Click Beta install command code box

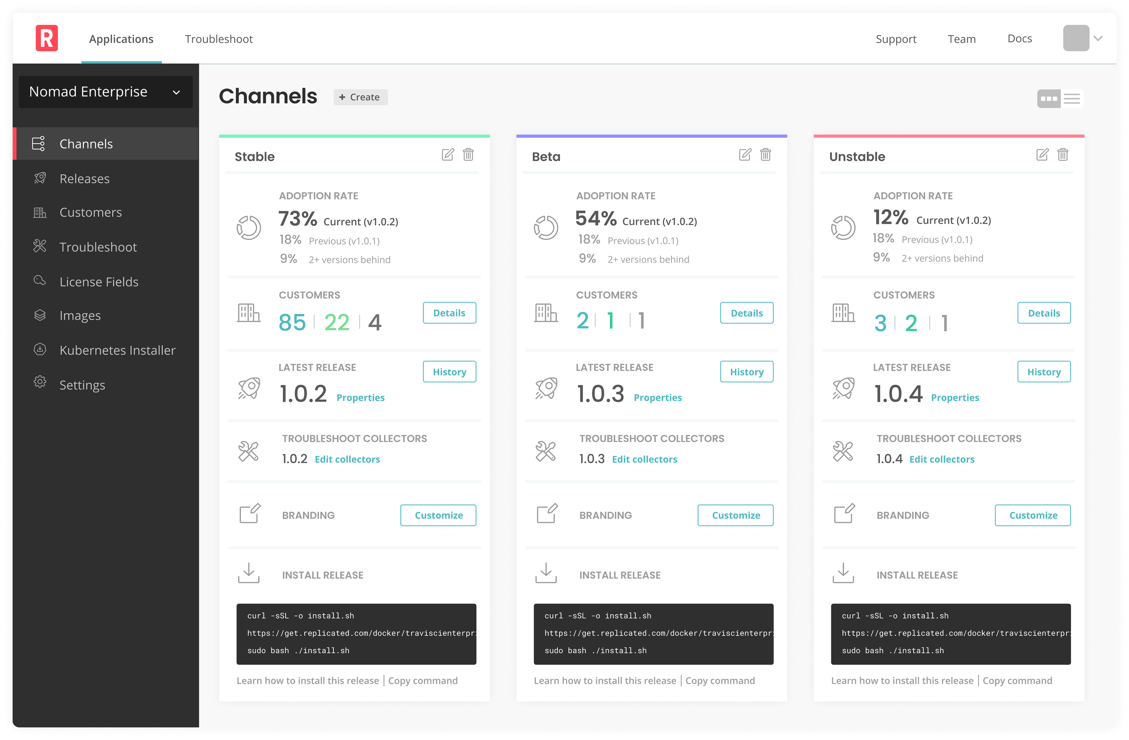[x=654, y=634]
